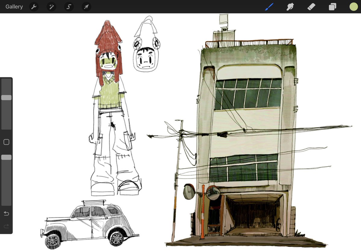This screenshot has width=361, height=252.
Task: Undo the last stroke
Action: coord(6,214)
